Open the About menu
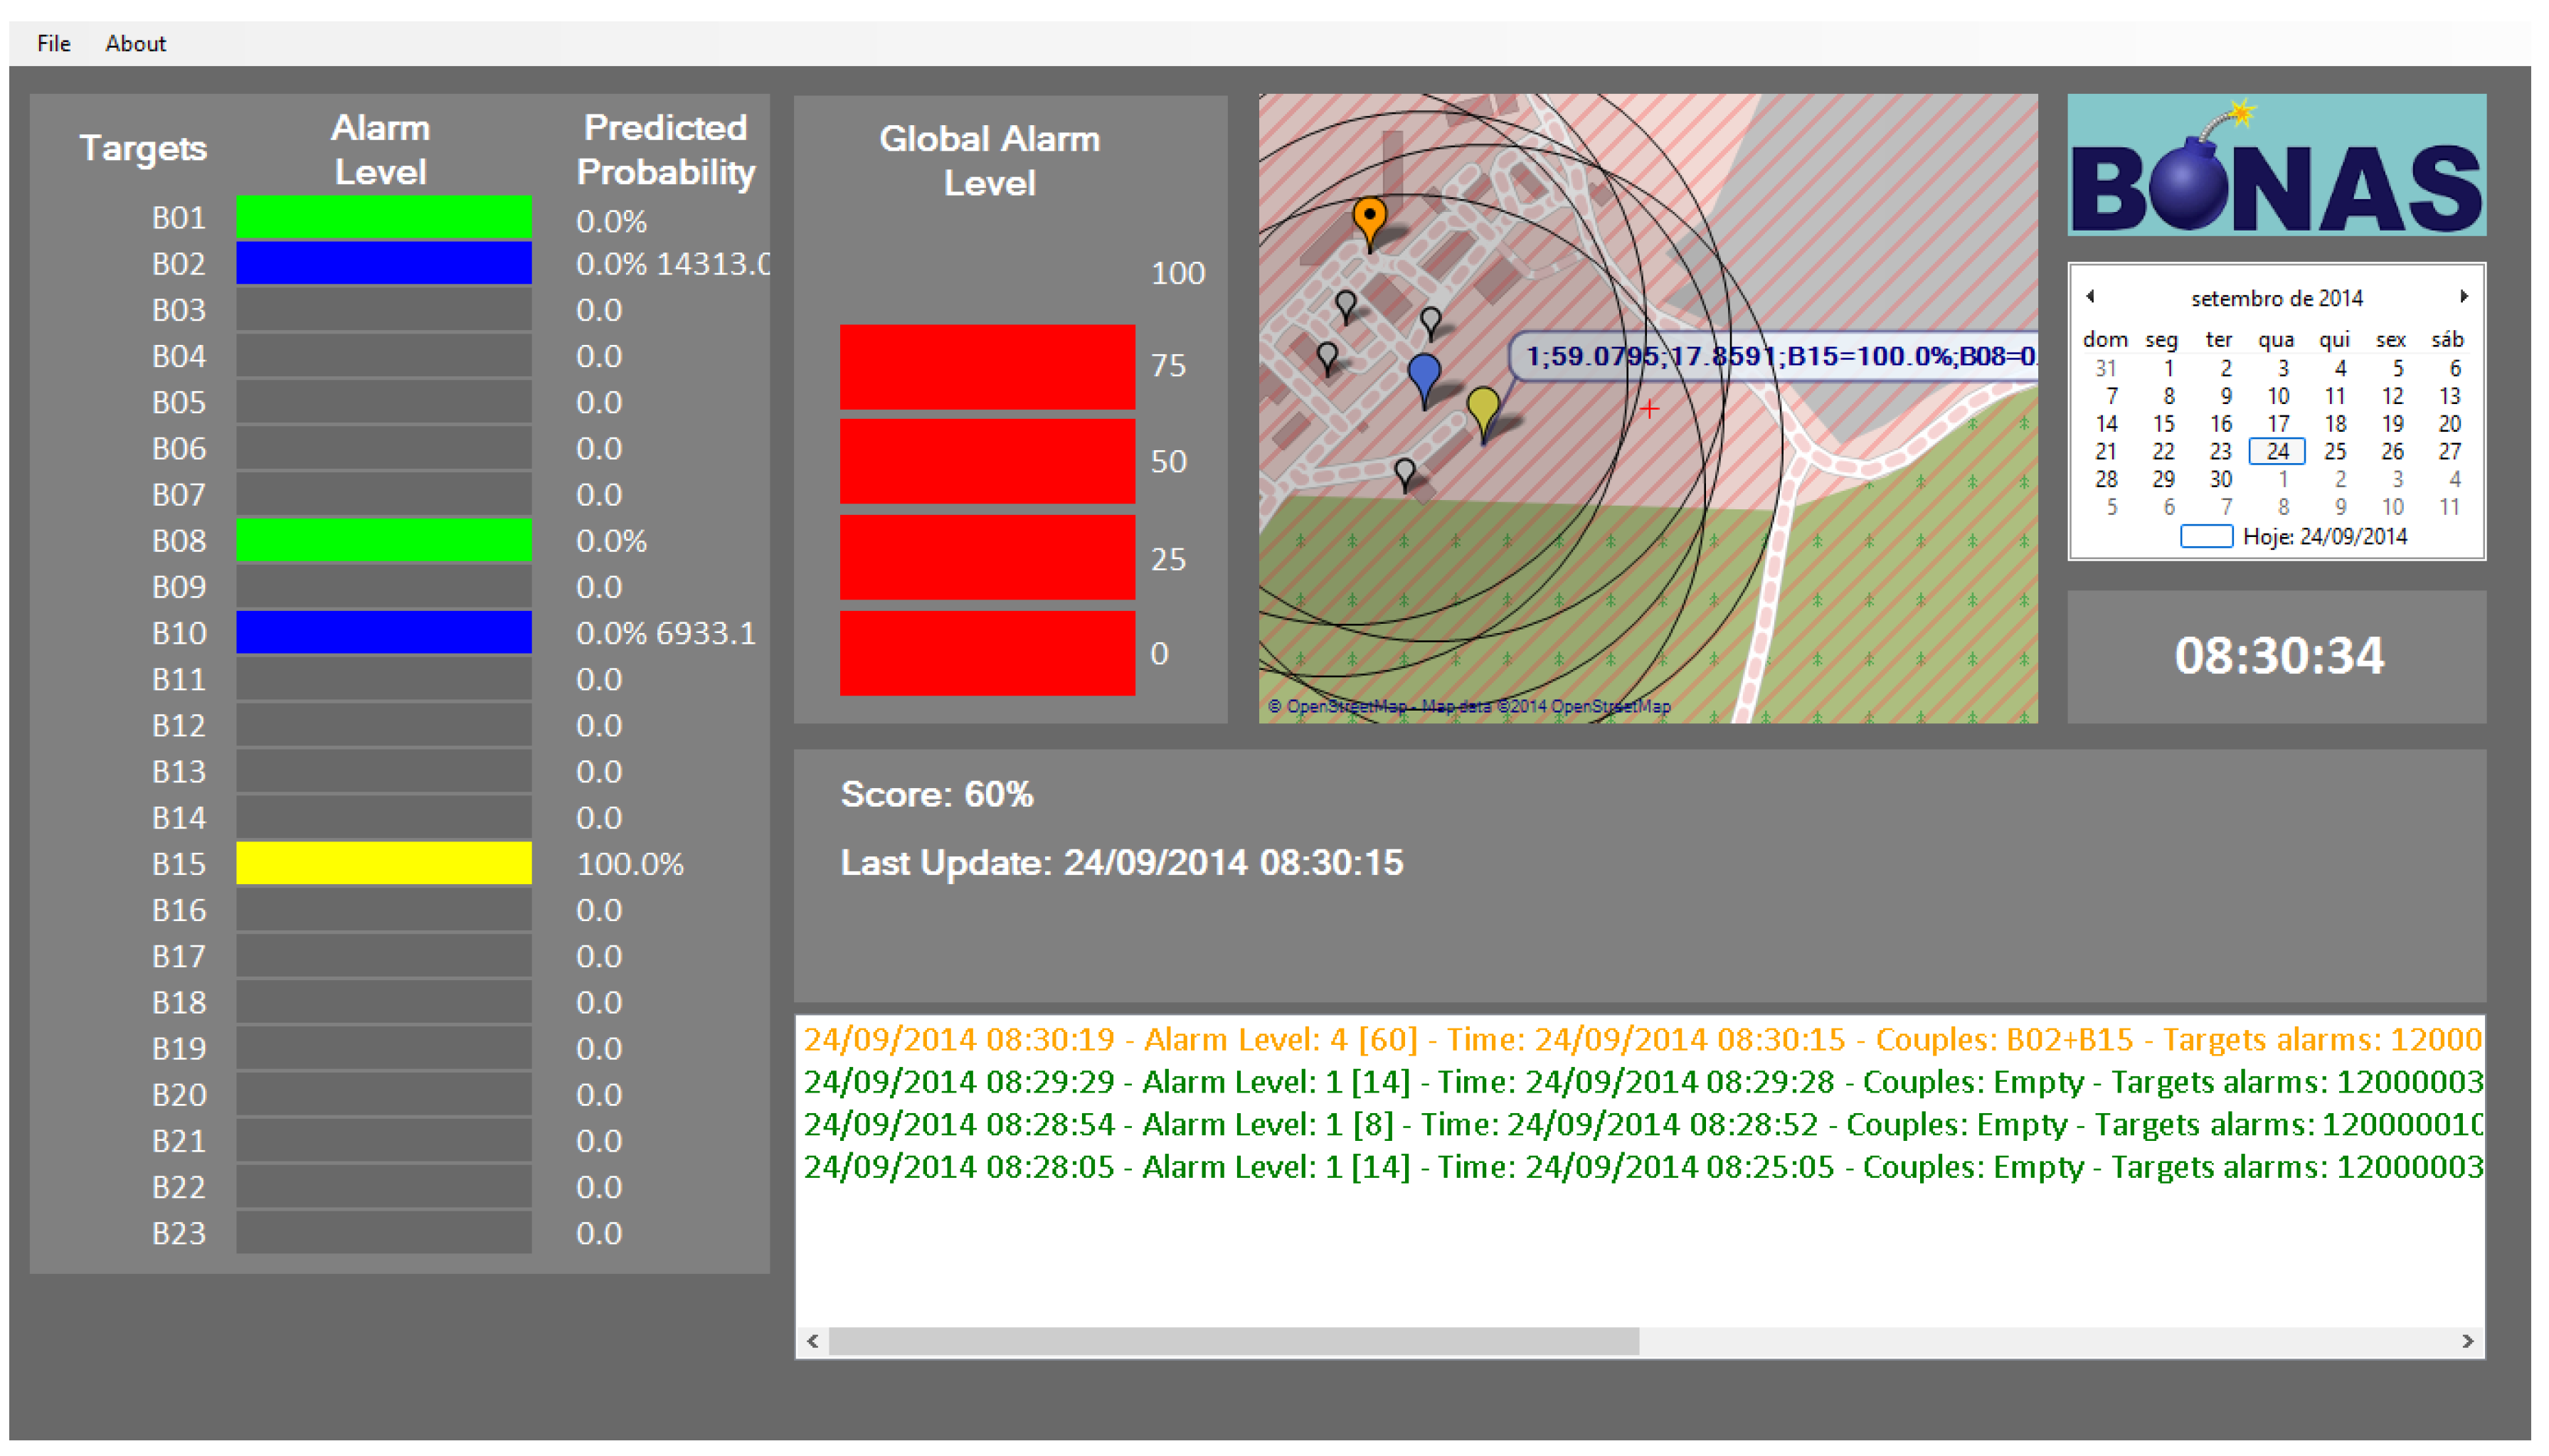The width and height of the screenshot is (2549, 1456). 135,43
